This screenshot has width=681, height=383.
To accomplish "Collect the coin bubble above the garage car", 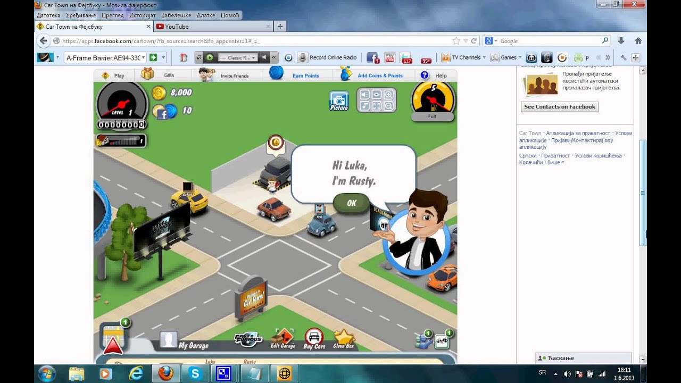I will click(275, 143).
